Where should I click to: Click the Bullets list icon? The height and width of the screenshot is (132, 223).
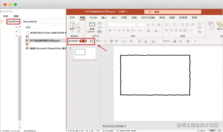tap(167, 25)
